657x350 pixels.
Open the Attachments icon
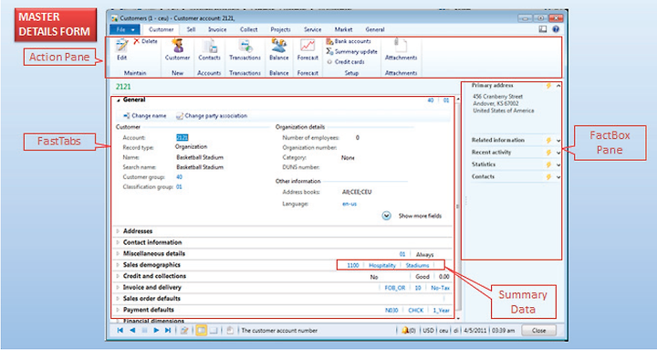401,46
